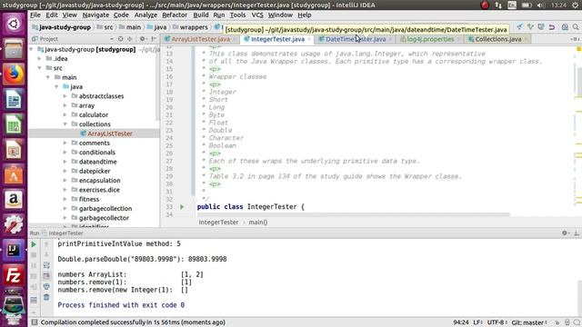The width and height of the screenshot is (582, 327).
Task: Click main() breadcrumb below editor
Action: click(x=258, y=222)
